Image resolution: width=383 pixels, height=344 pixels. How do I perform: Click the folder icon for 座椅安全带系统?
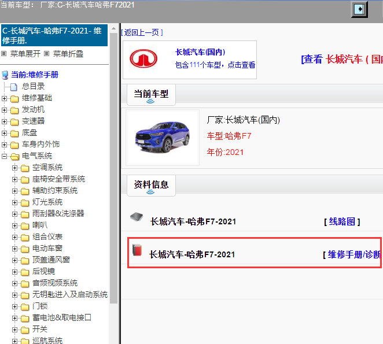pyautogui.click(x=25, y=180)
